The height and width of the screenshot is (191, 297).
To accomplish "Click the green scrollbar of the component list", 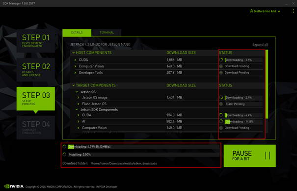I will [x=267, y=84].
